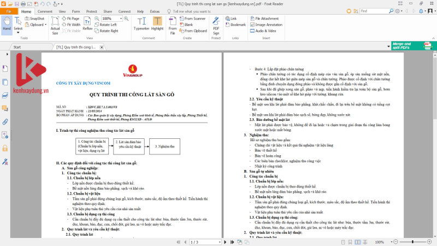This screenshot has width=437, height=246.
Task: Click the Reflow view icon
Action: [88, 24]
